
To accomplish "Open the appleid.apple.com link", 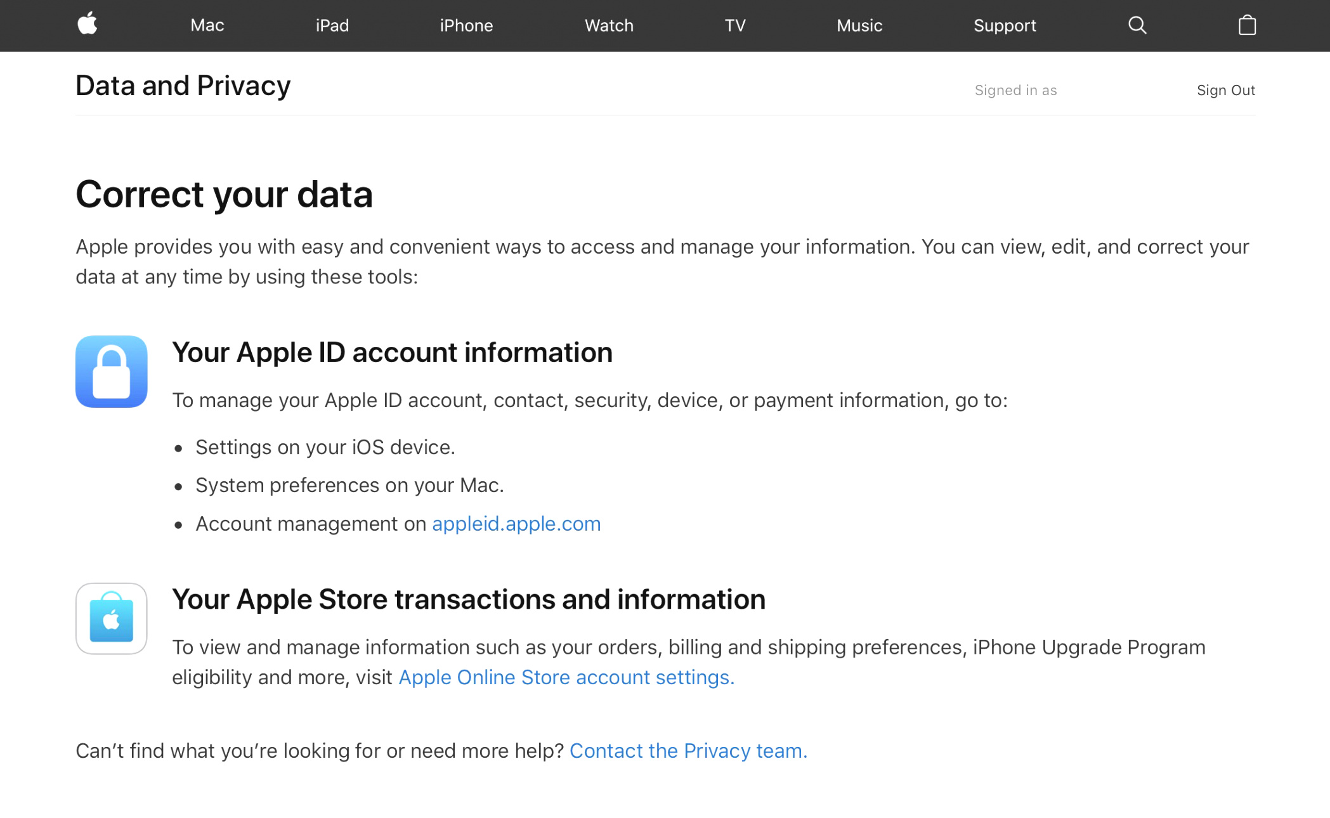I will point(516,524).
